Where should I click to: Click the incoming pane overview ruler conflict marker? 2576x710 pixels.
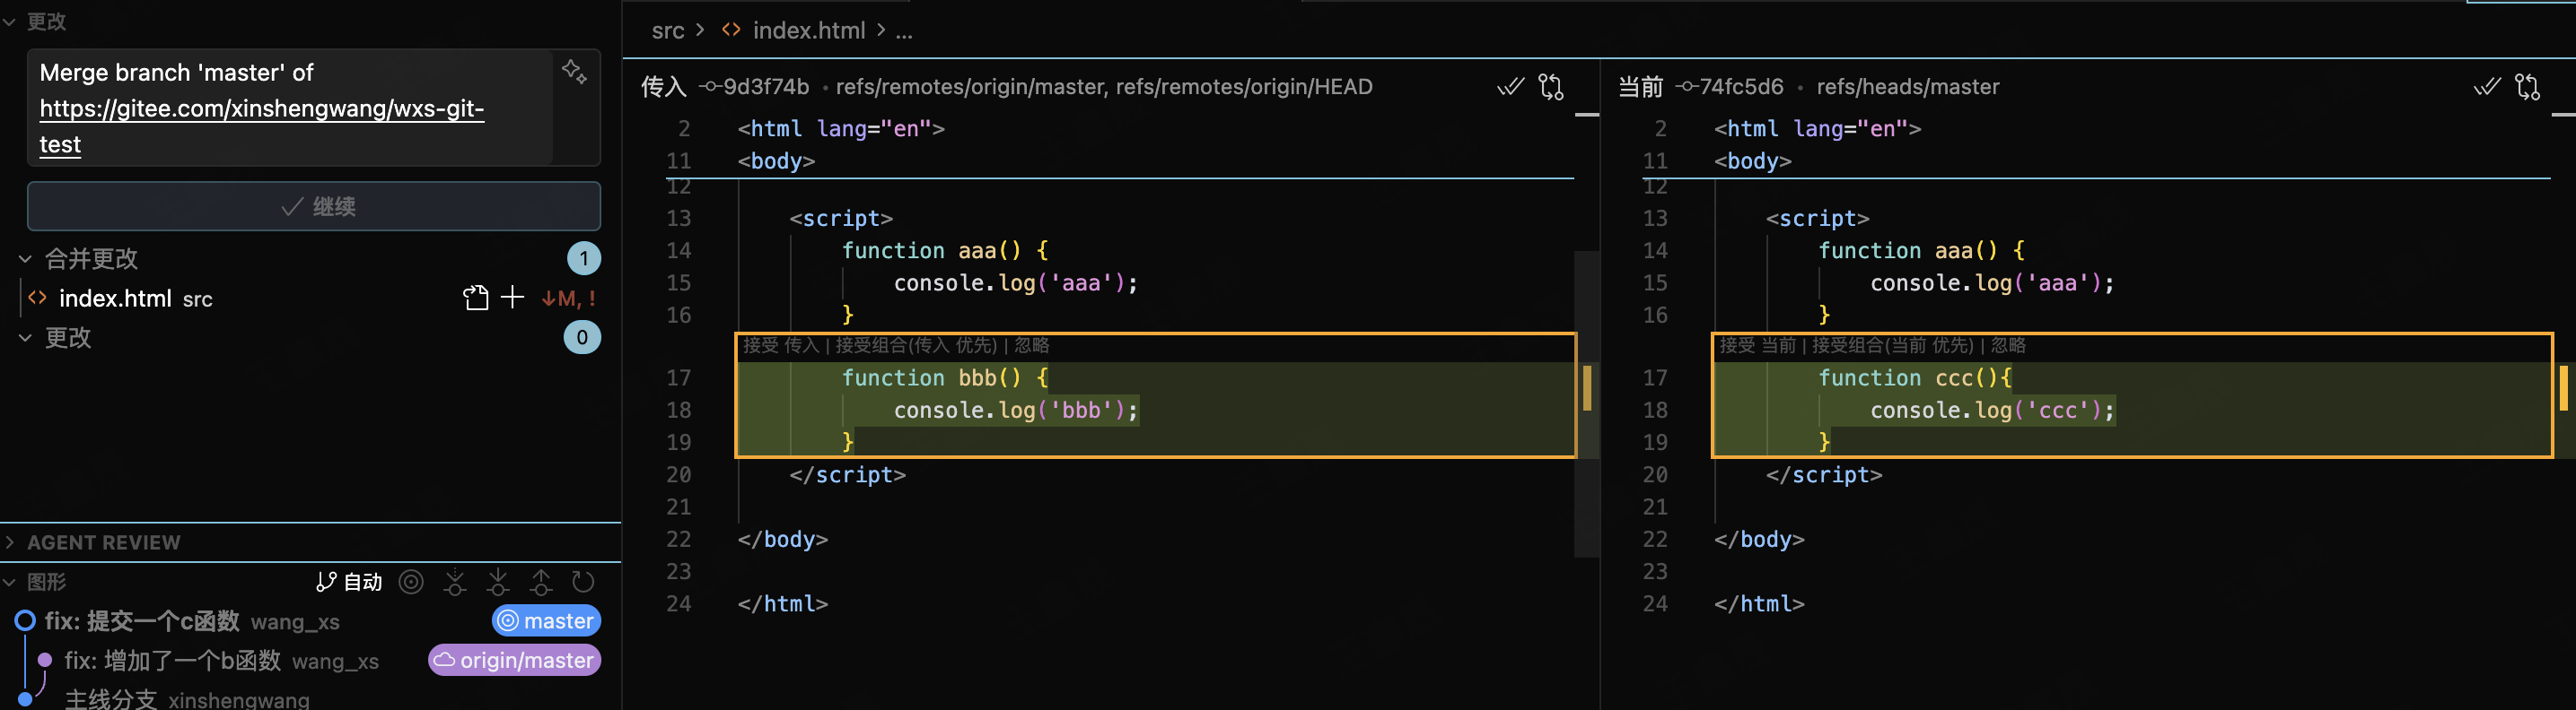pos(1587,388)
